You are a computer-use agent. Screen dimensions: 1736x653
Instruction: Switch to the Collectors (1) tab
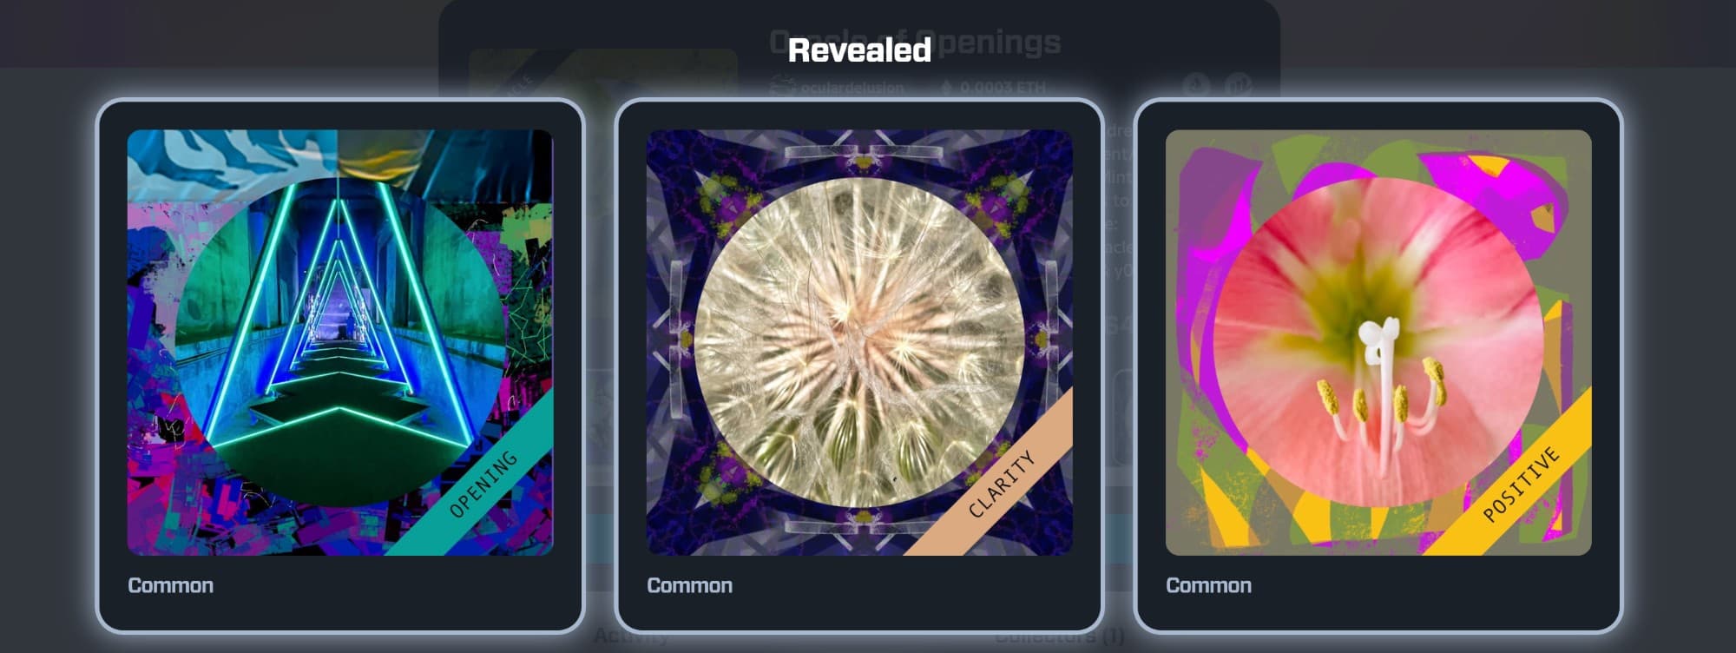point(1059,637)
